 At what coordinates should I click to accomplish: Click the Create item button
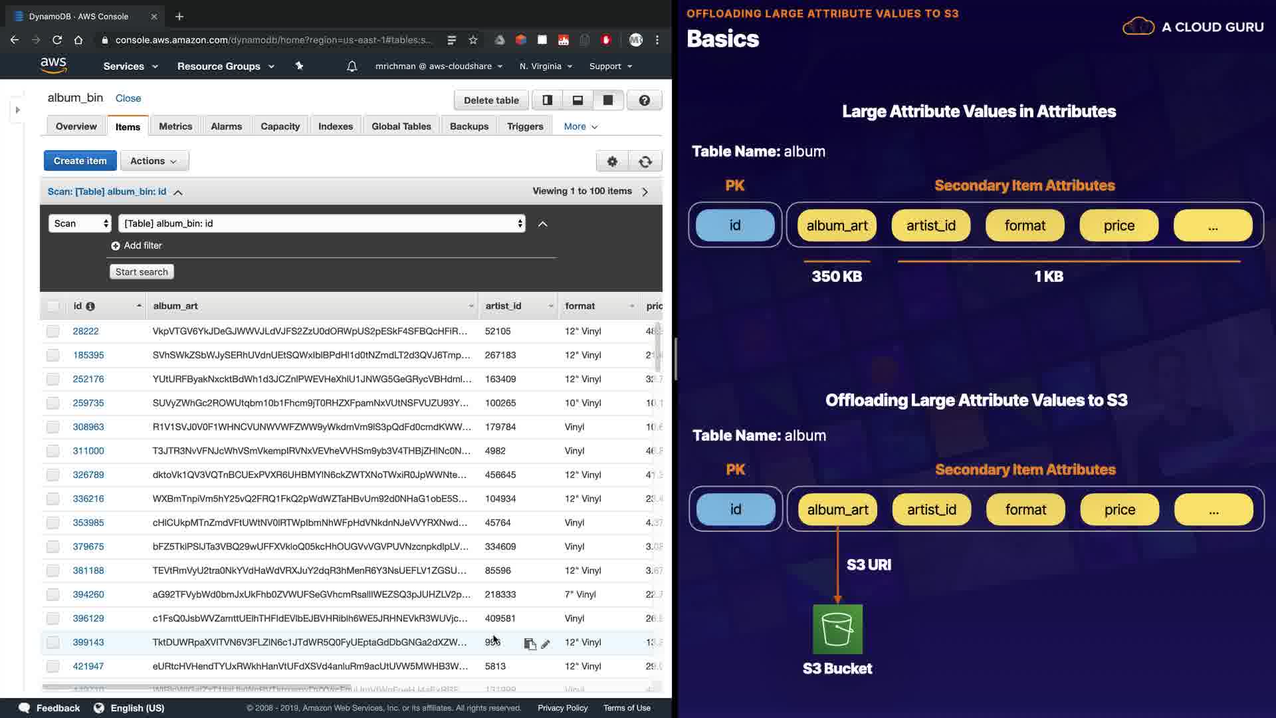pos(80,161)
